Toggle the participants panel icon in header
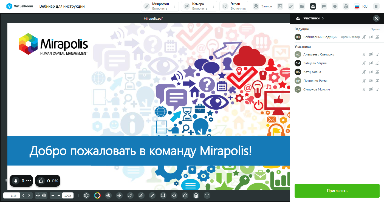384x202 pixels. (313, 6)
